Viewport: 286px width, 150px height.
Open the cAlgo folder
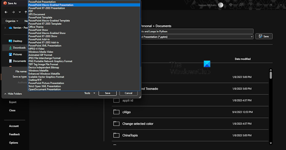click(190, 112)
